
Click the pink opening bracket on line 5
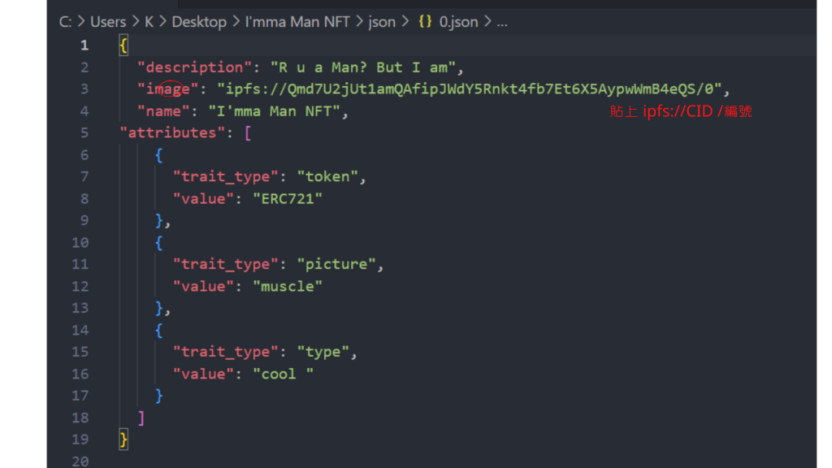point(248,132)
